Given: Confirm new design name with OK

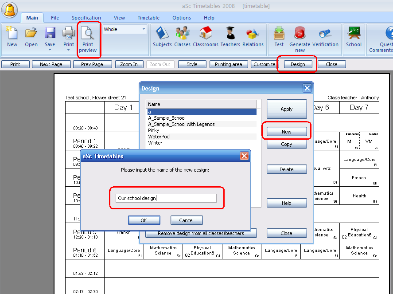Looking at the screenshot, I should coord(144,220).
